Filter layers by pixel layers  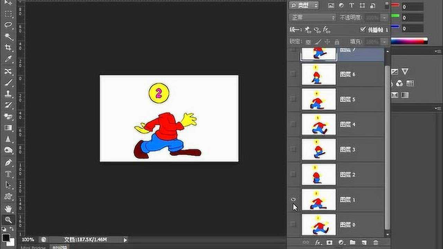tap(331, 6)
